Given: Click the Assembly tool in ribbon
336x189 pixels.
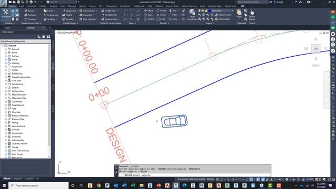Looking at the screenshot, I should tap(87, 15).
